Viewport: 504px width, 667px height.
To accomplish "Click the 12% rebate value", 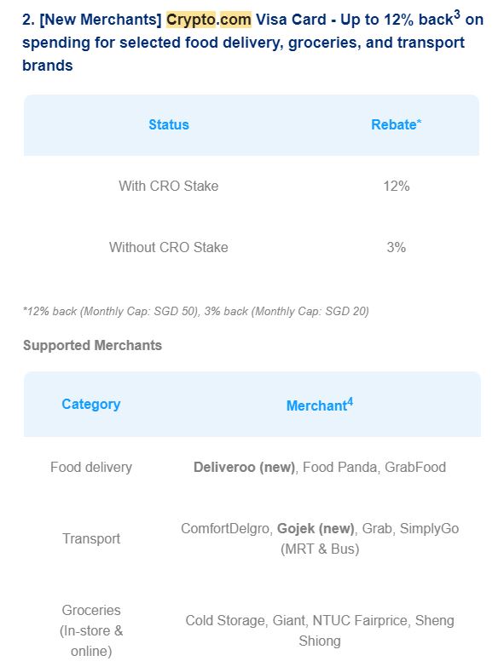I will click(397, 186).
